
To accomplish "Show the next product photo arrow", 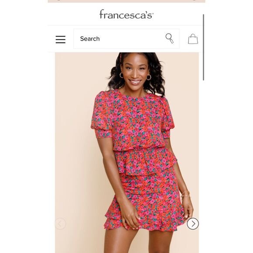I will point(193,224).
